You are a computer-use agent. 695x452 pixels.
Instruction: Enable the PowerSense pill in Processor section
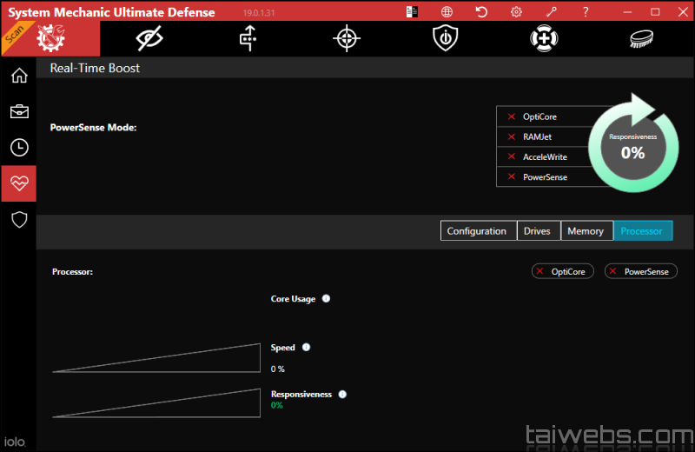[x=640, y=271]
